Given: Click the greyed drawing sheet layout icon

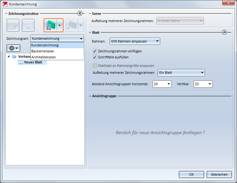Looking at the screenshot, I should point(28,25).
